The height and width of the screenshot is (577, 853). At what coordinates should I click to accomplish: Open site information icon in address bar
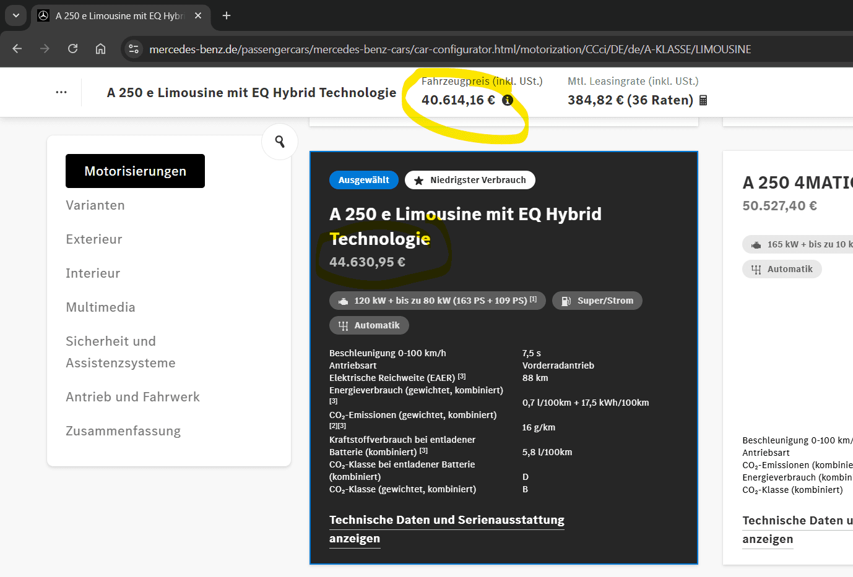[133, 49]
